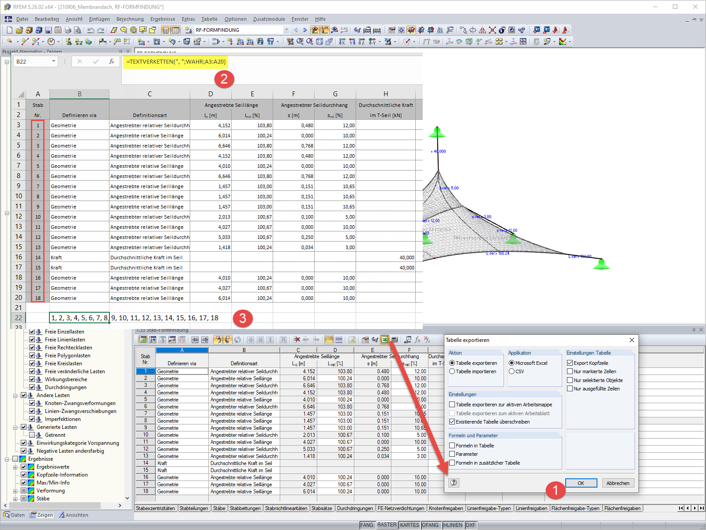Click the mirror icon in the main toolbar

482,30
